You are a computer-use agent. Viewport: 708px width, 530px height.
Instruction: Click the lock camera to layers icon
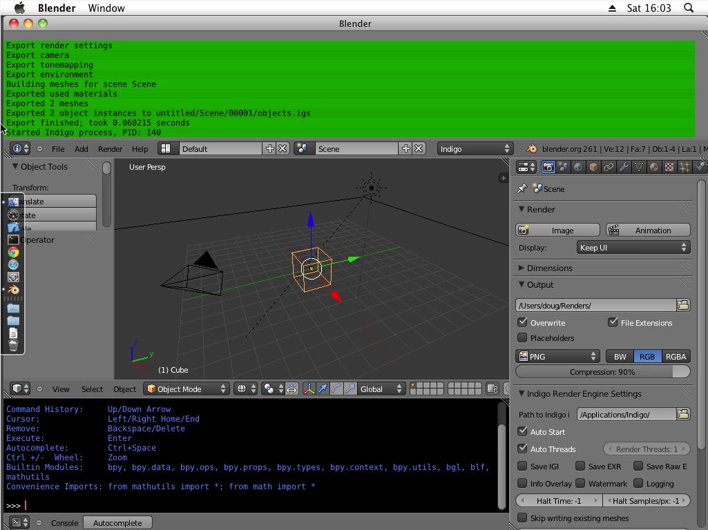(x=492, y=389)
